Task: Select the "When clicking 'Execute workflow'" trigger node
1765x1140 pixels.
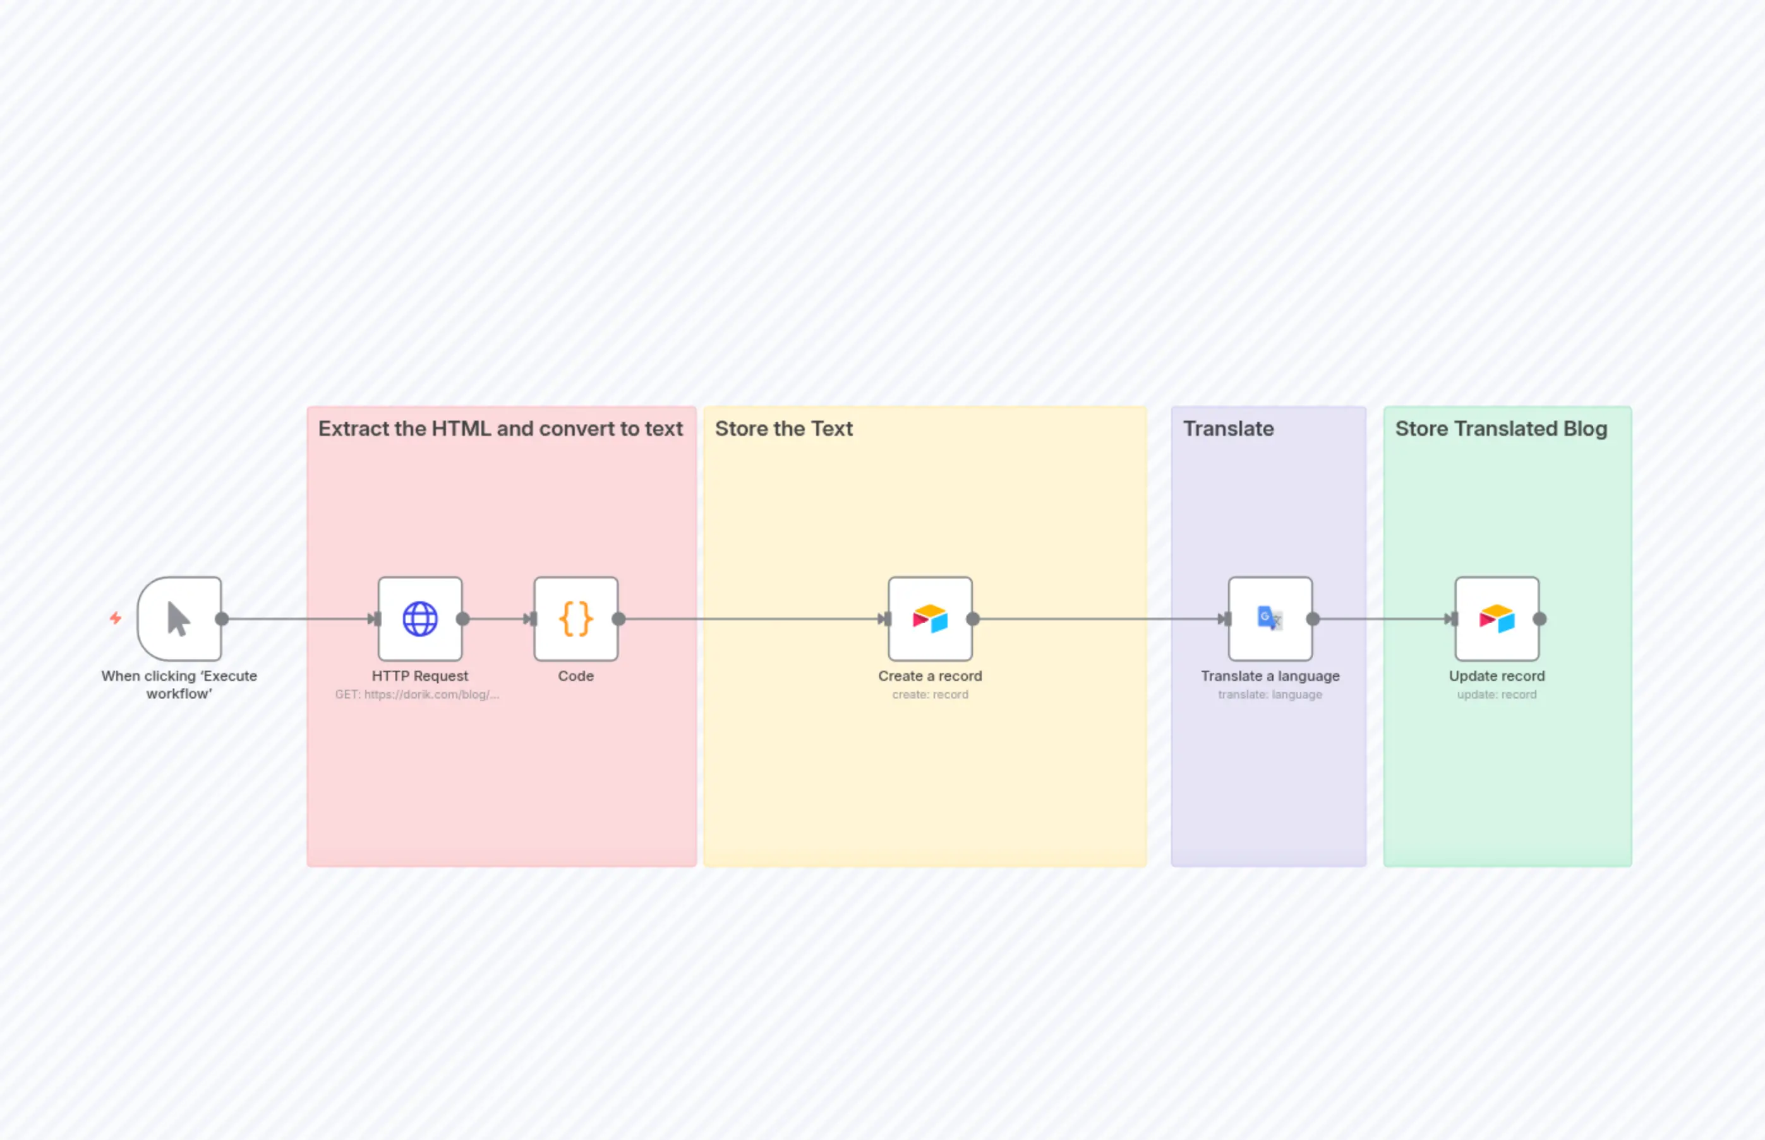Action: coord(178,618)
